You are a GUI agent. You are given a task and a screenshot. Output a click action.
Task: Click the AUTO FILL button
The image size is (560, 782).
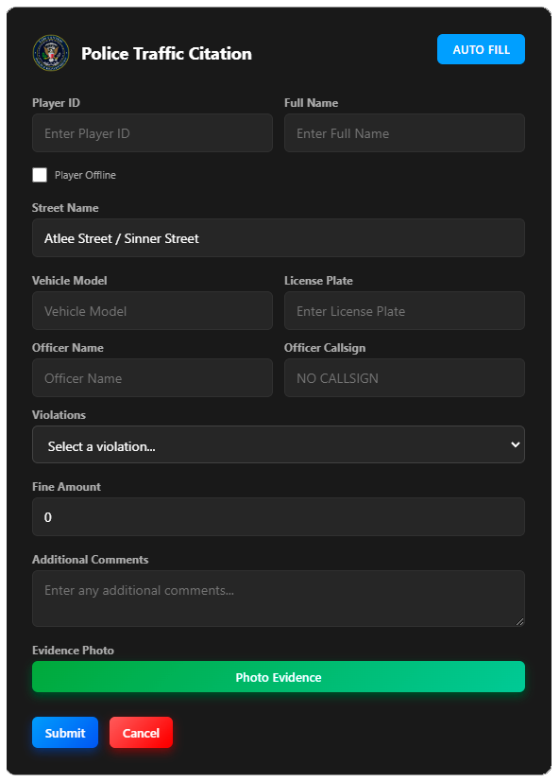coord(481,49)
